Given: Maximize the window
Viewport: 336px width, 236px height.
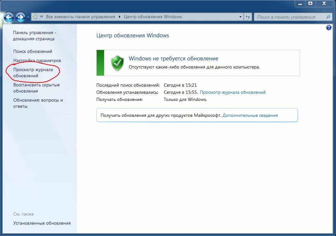Looking at the screenshot, I should 310,4.
